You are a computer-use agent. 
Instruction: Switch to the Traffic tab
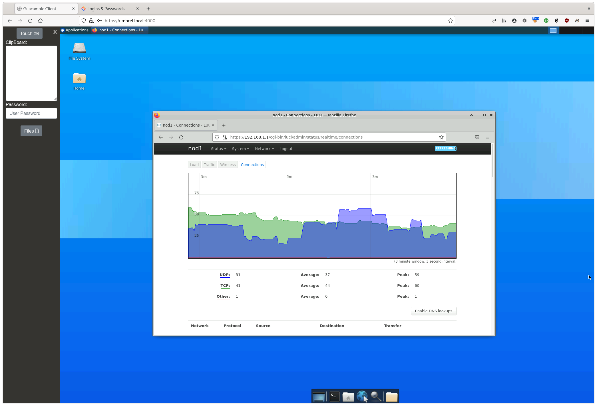click(x=209, y=165)
